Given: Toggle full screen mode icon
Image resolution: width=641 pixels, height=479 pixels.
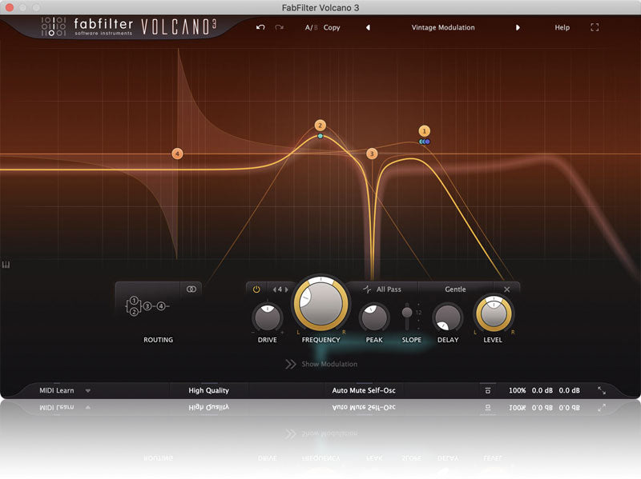Looking at the screenshot, I should pyautogui.click(x=595, y=27).
